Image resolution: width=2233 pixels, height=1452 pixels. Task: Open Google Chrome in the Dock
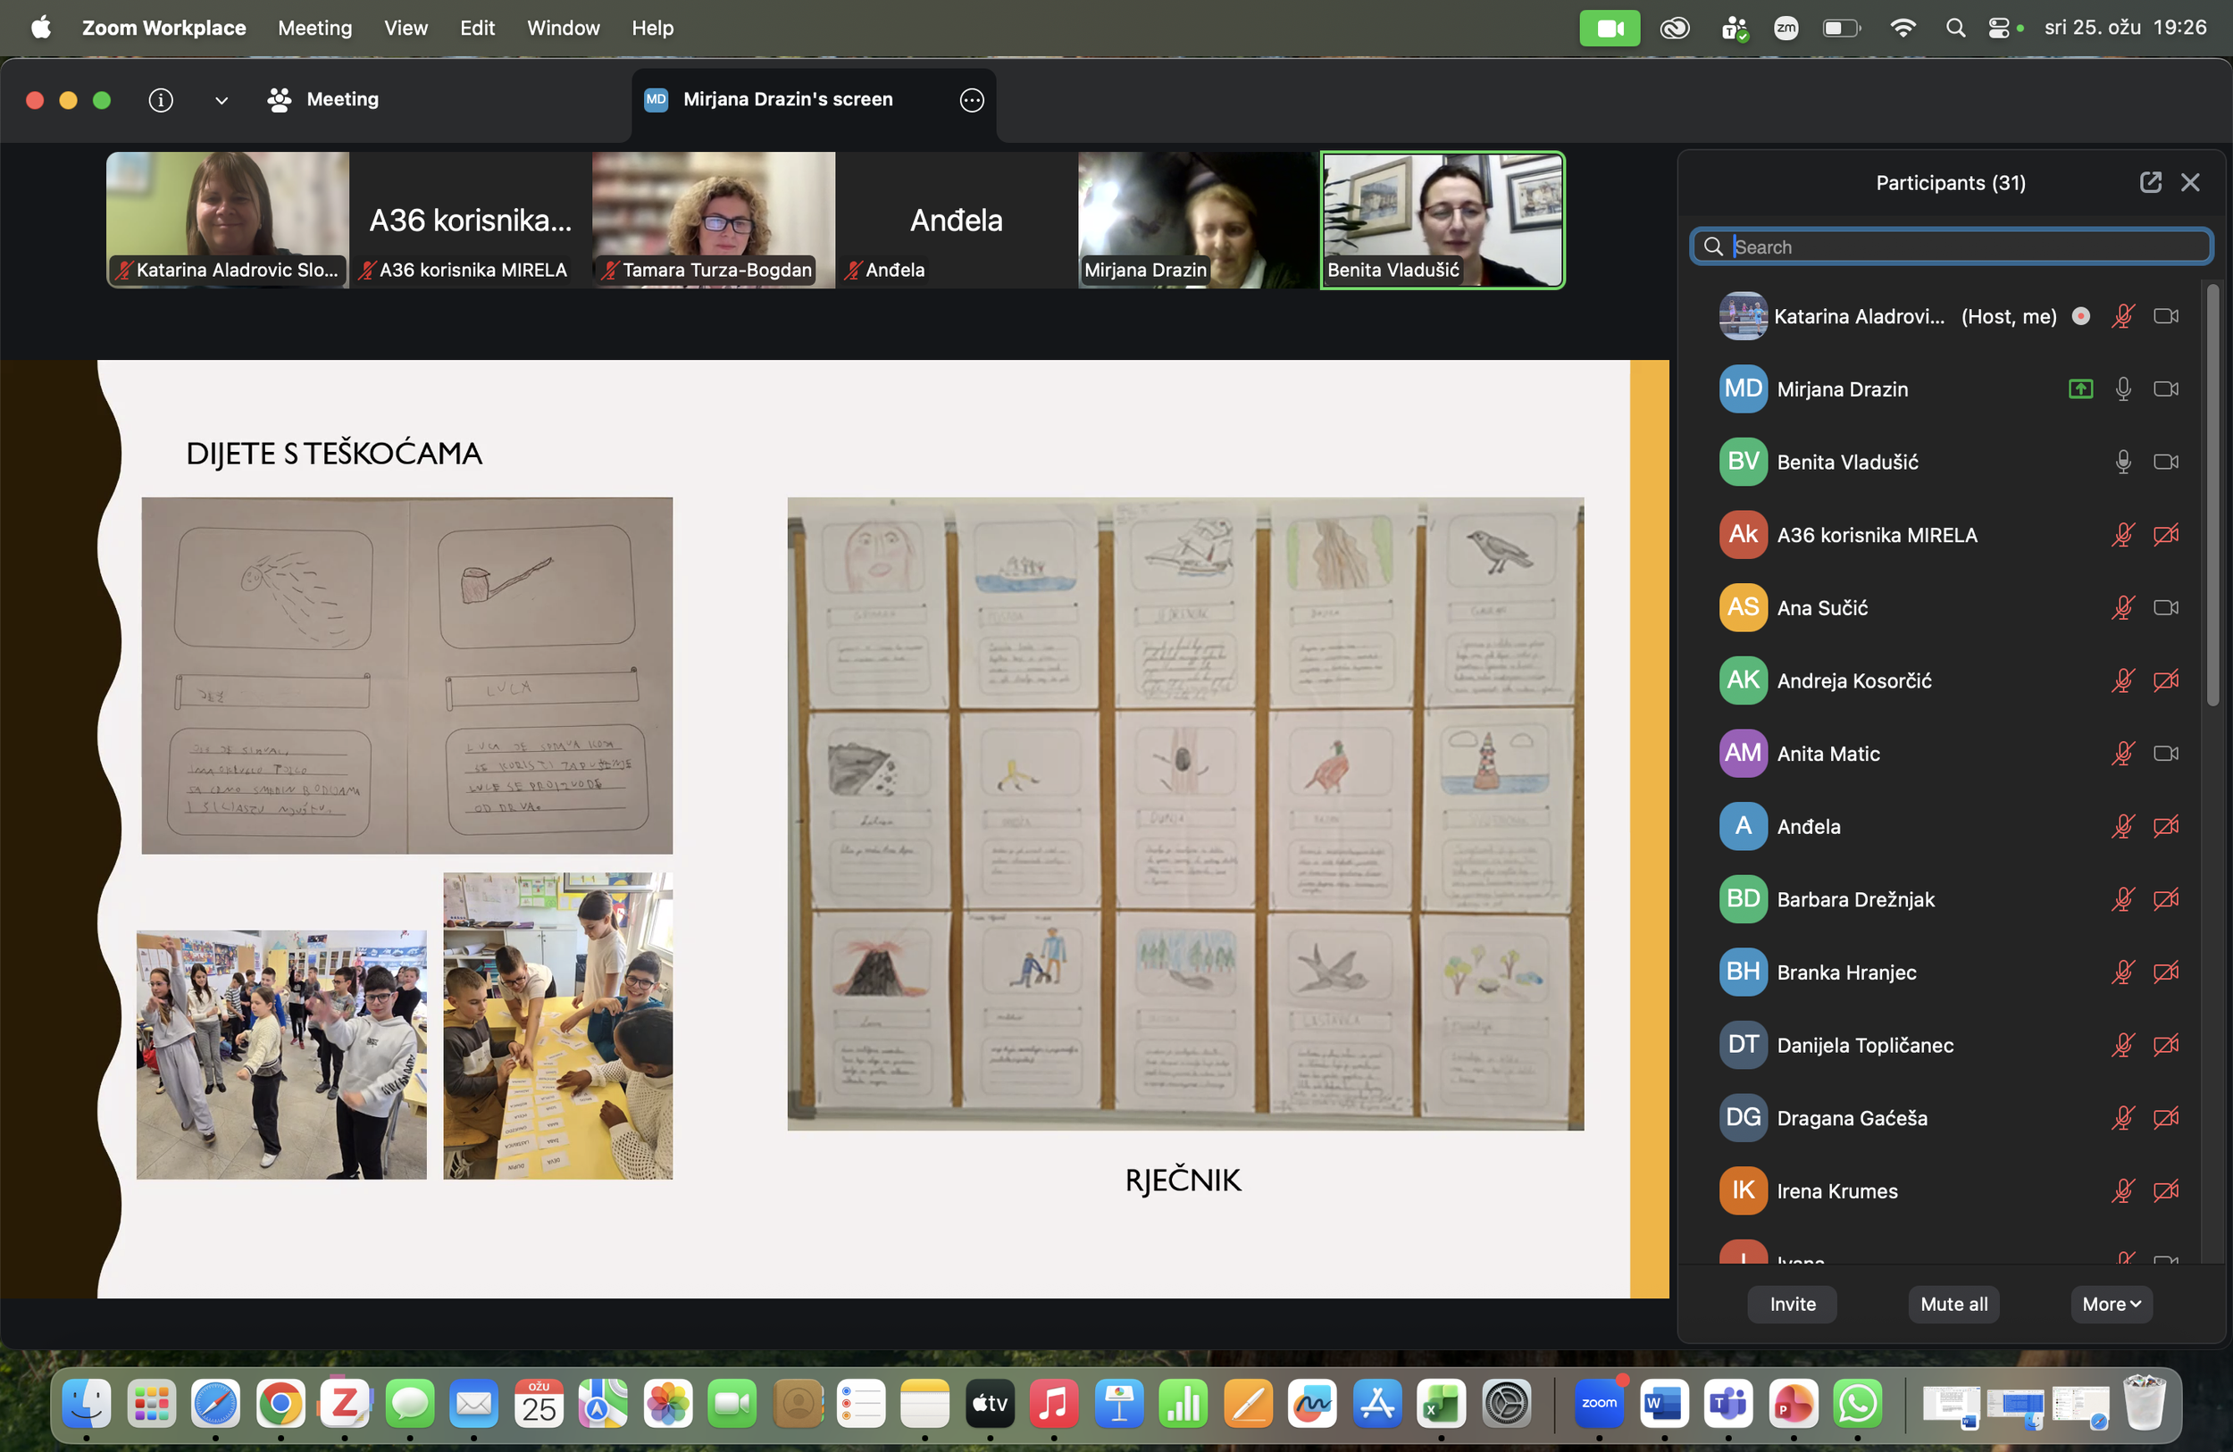coord(280,1403)
